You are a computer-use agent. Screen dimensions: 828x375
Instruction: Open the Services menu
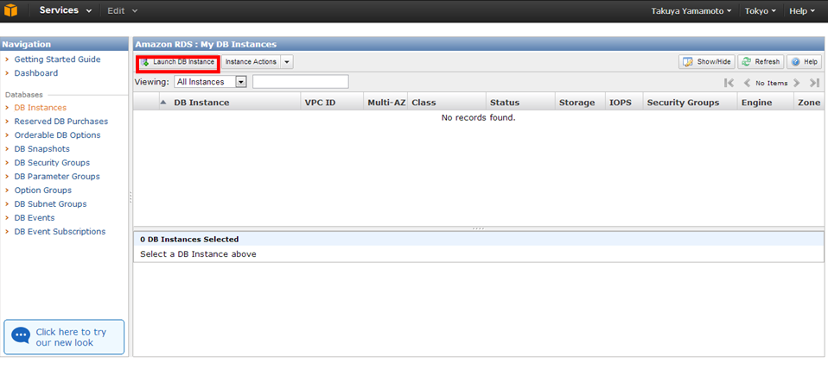[65, 10]
